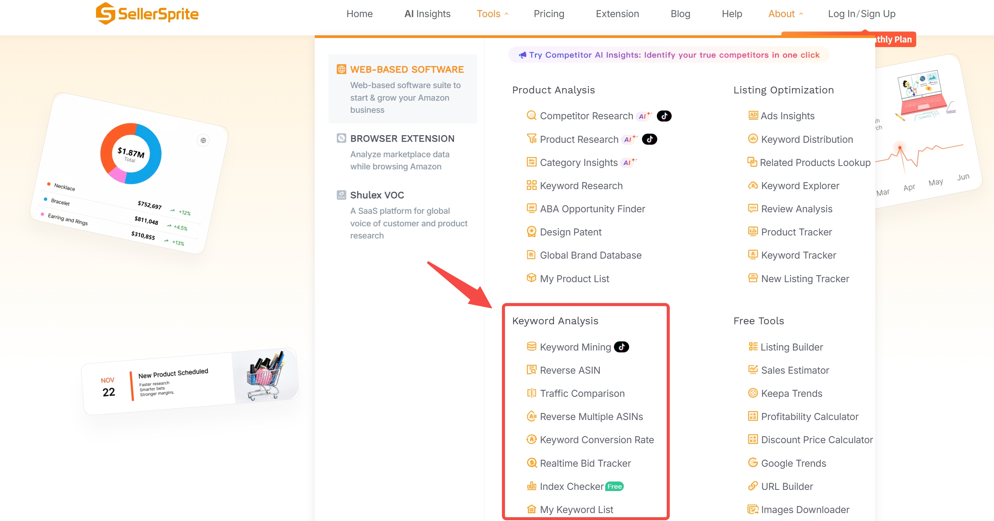The height and width of the screenshot is (521, 994).
Task: Open AI Insights in the navigation bar
Action: click(427, 14)
